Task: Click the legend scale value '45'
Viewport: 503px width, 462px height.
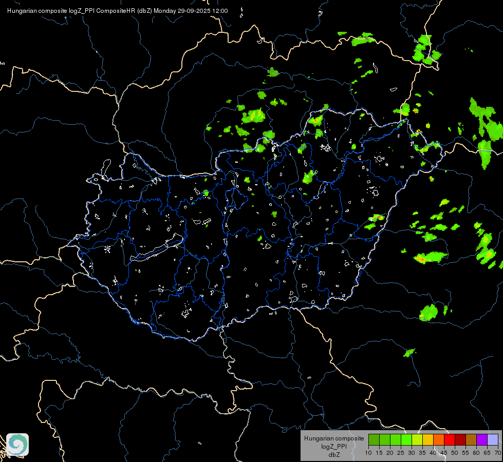Action: click(444, 453)
